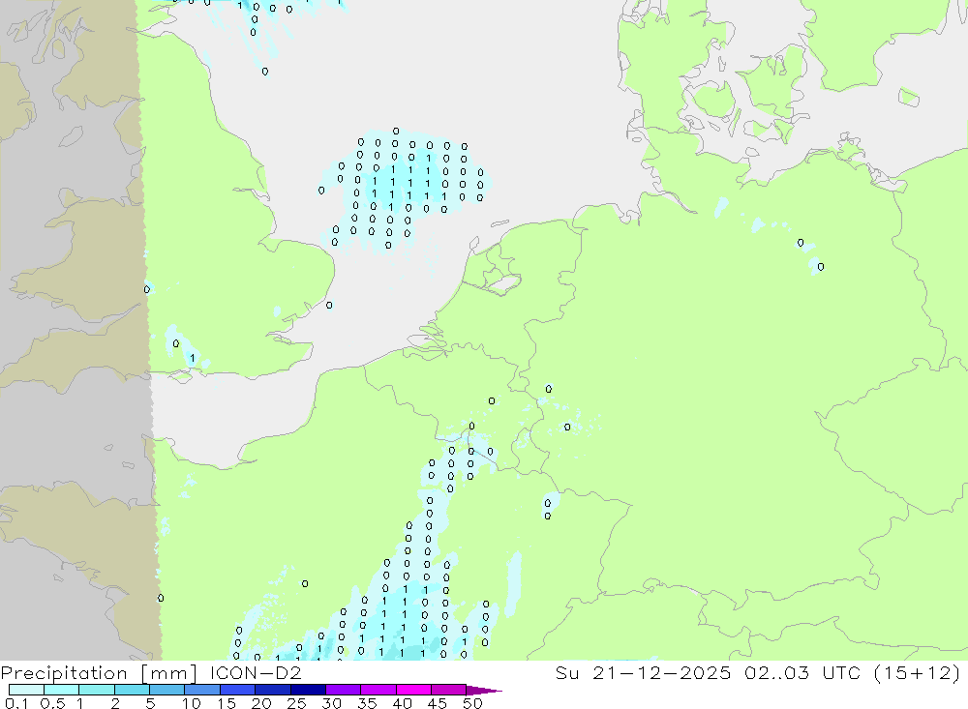The image size is (968, 709).
Task: Click the "10" legend scale label
Action: 192,703
